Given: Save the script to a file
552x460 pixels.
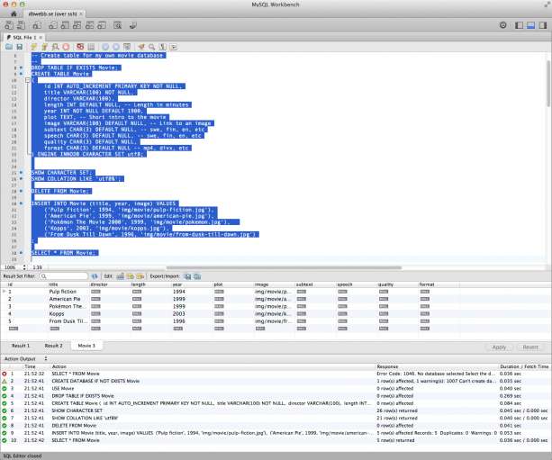Looking at the screenshot, I should (x=20, y=47).
